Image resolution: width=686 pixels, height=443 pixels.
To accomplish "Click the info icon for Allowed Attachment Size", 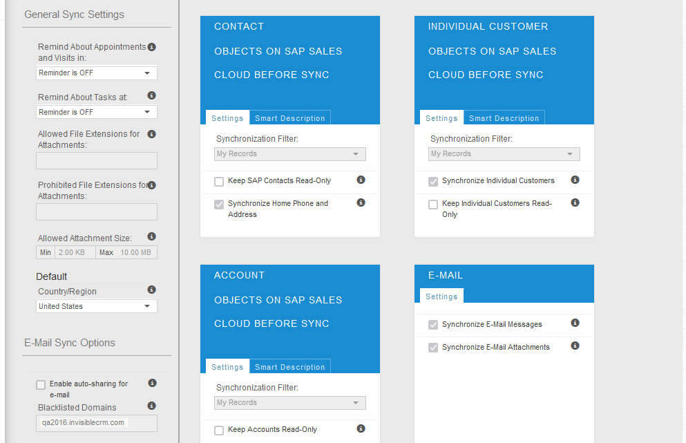I will [151, 236].
